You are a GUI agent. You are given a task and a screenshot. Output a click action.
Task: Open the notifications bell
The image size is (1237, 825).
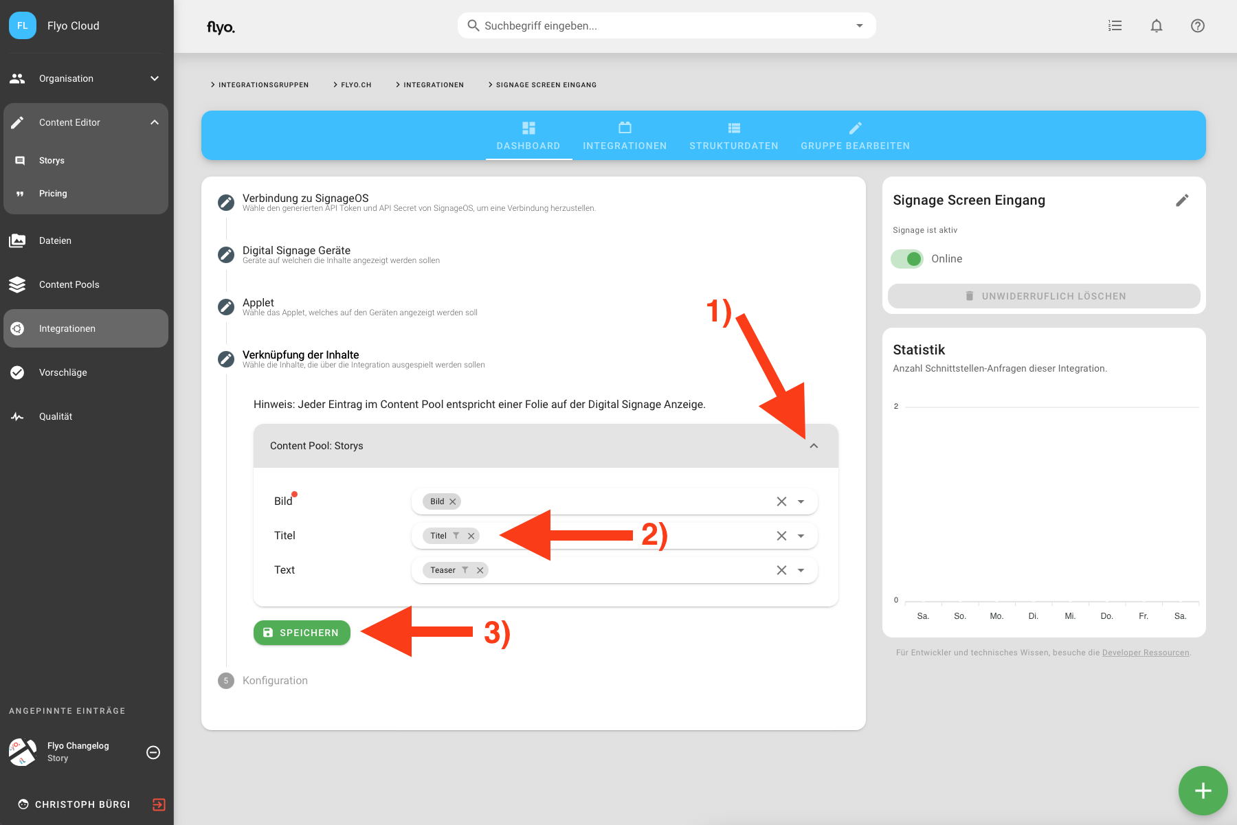point(1157,25)
